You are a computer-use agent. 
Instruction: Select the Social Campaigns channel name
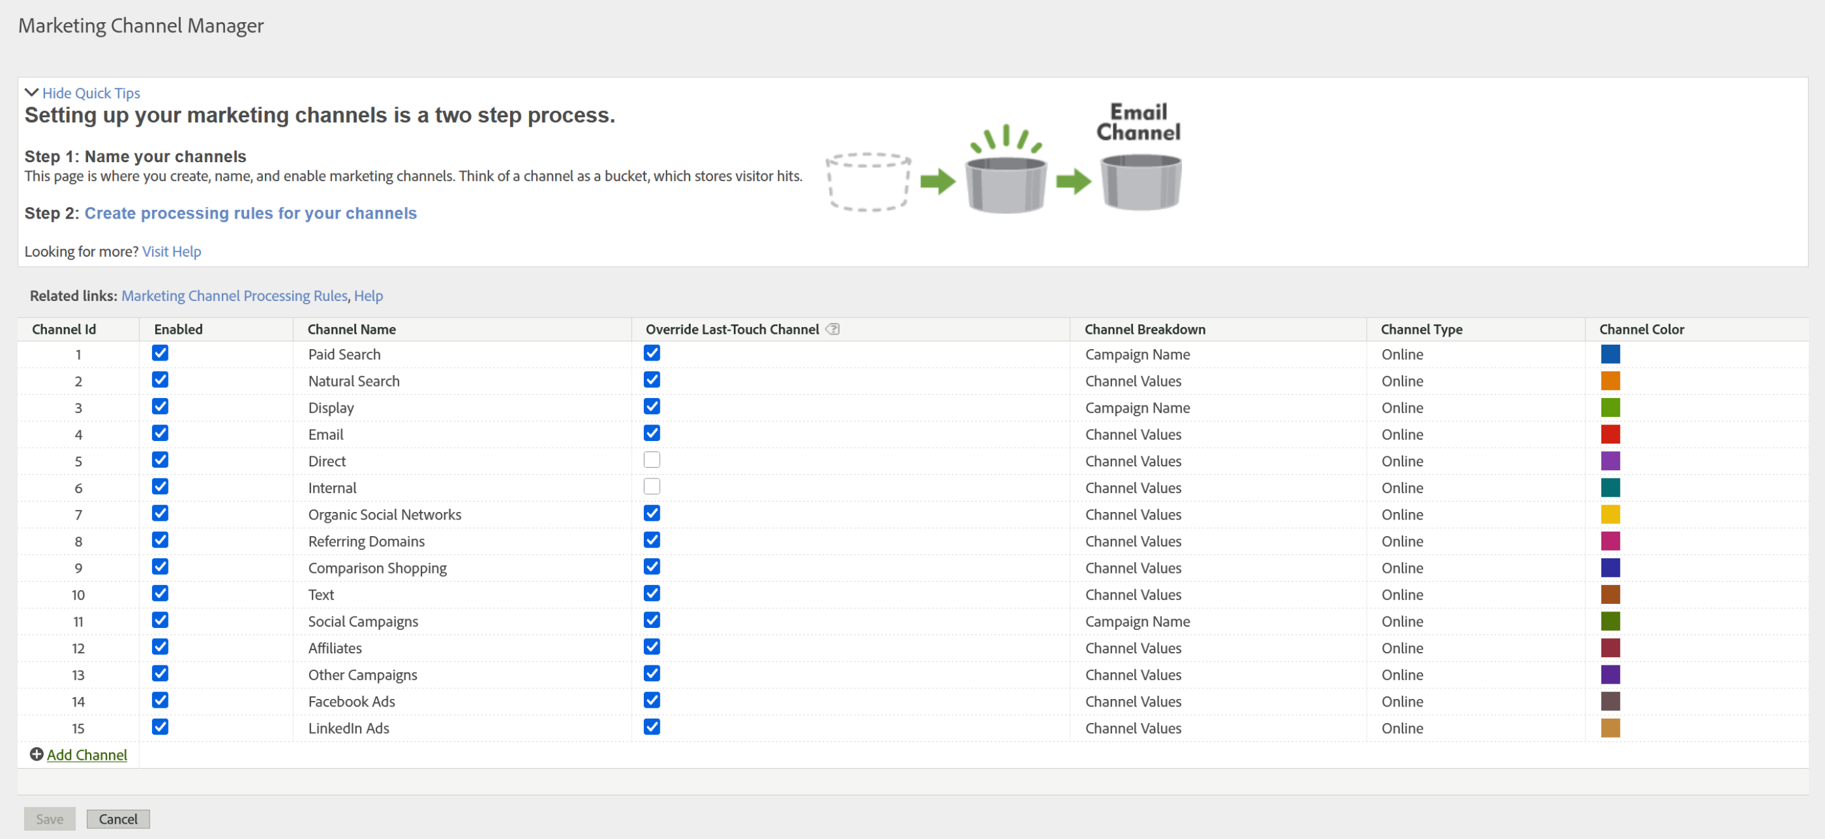click(362, 622)
